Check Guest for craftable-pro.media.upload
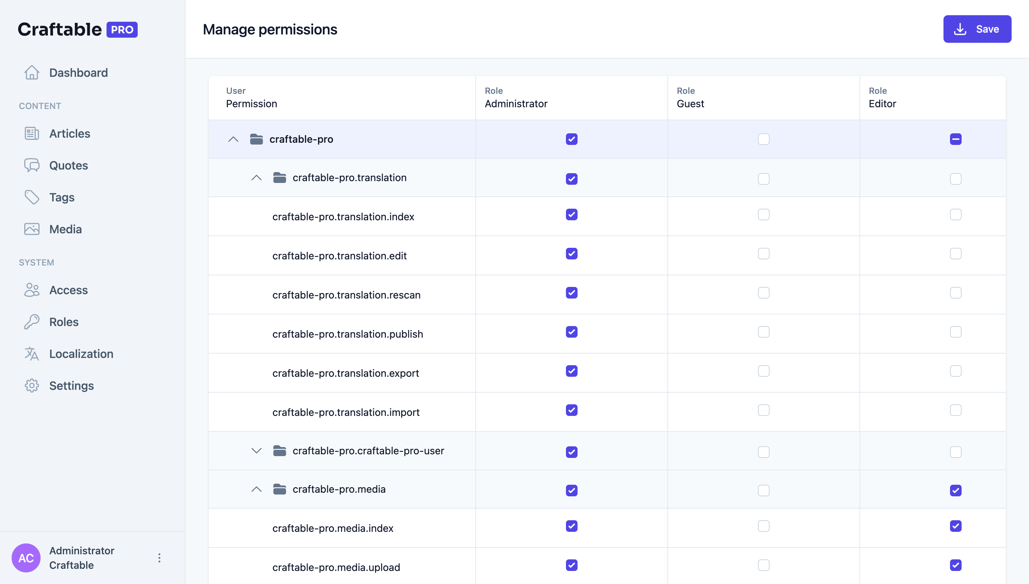 click(x=763, y=565)
